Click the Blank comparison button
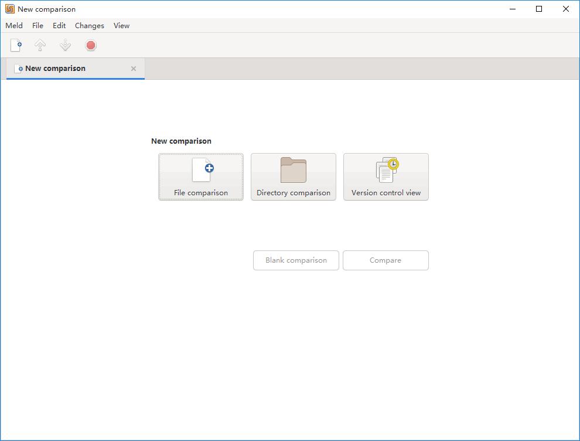This screenshot has height=441, width=580. pos(296,260)
